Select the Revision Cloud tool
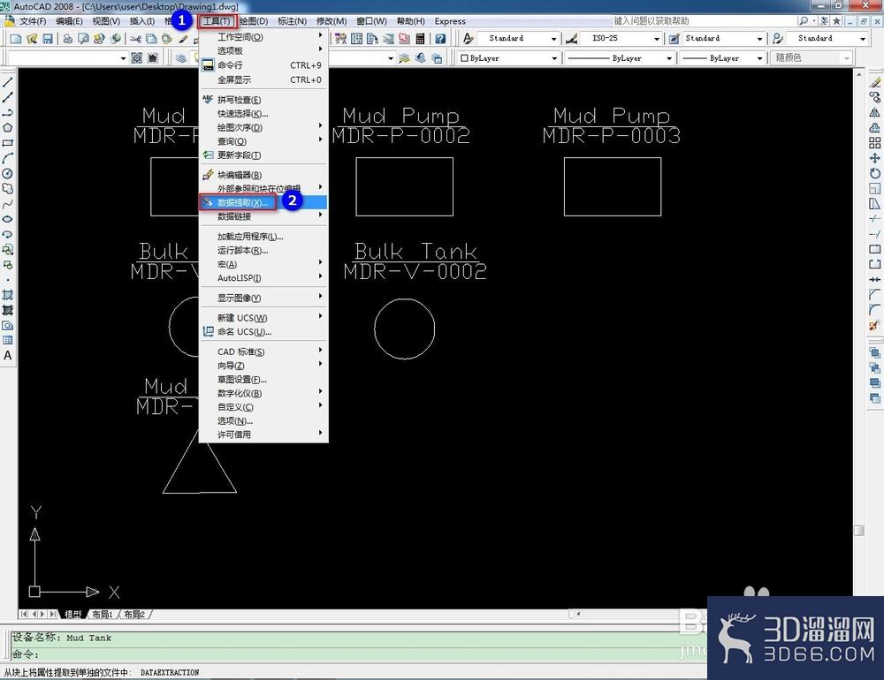Screen dimensions: 884x680 (8, 189)
